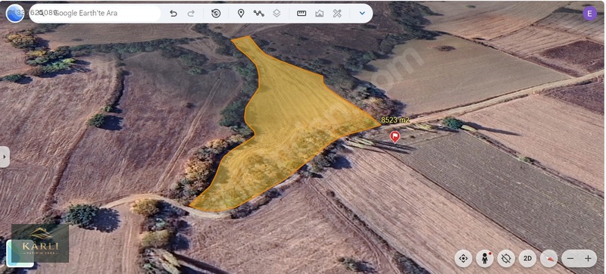Reset orientation with the compass
Image resolution: width=606 pixels, height=274 pixels.
[x=548, y=259]
